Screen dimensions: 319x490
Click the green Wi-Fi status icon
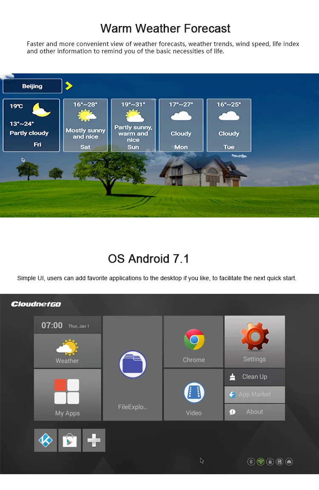click(x=261, y=461)
